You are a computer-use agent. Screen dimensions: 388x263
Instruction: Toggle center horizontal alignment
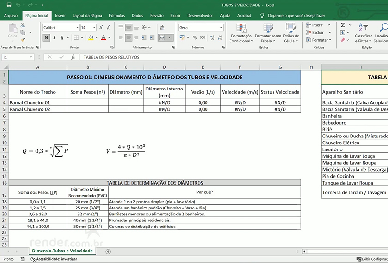click(x=128, y=37)
